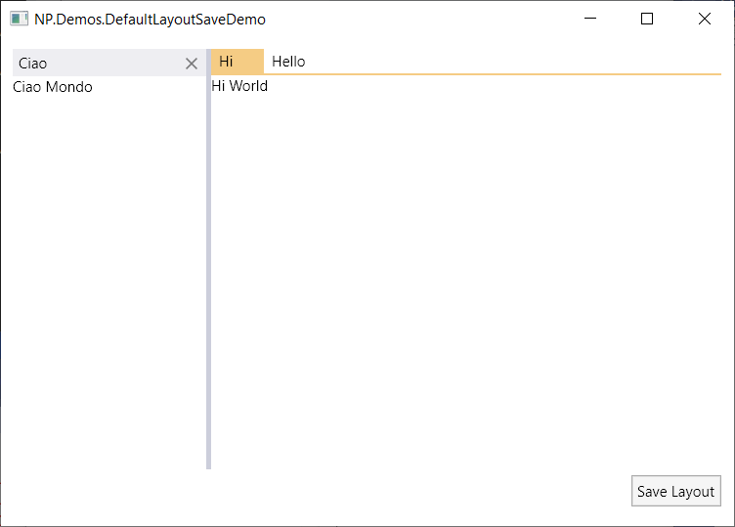Close the Ciao pane with the X
Image resolution: width=735 pixels, height=527 pixels.
click(192, 64)
